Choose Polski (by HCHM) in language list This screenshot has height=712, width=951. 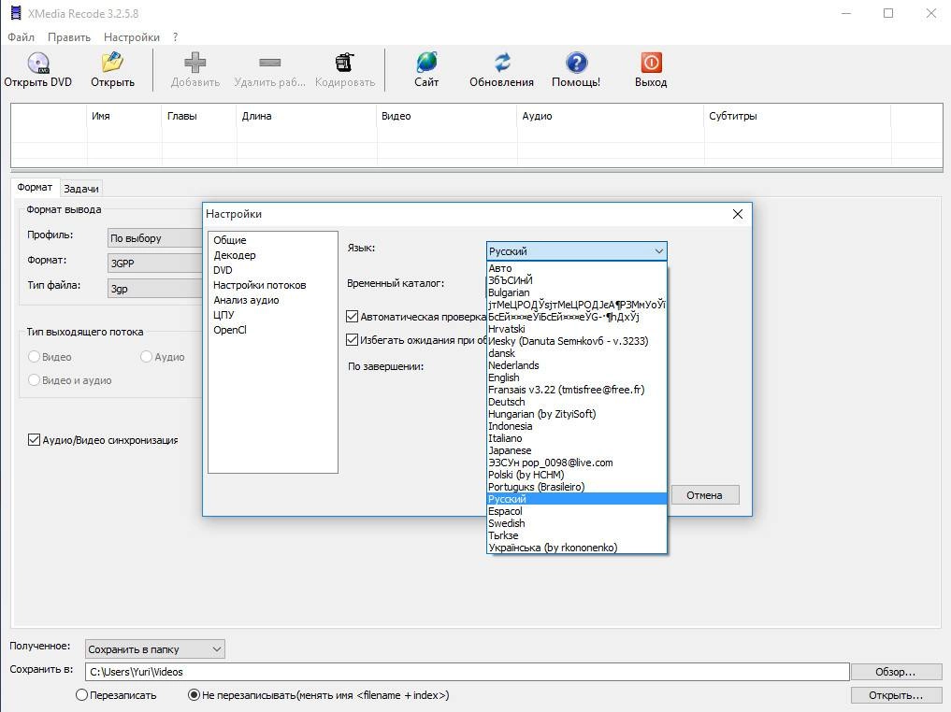(x=577, y=475)
